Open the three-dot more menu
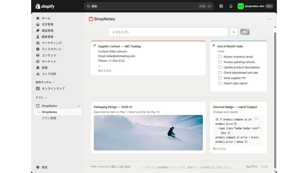This screenshot has width=308, height=173. (269, 19)
